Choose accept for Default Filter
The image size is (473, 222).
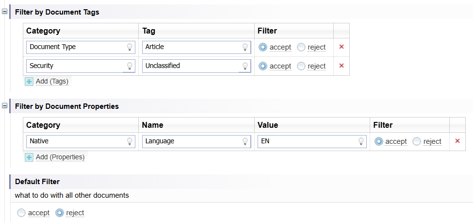(21, 213)
